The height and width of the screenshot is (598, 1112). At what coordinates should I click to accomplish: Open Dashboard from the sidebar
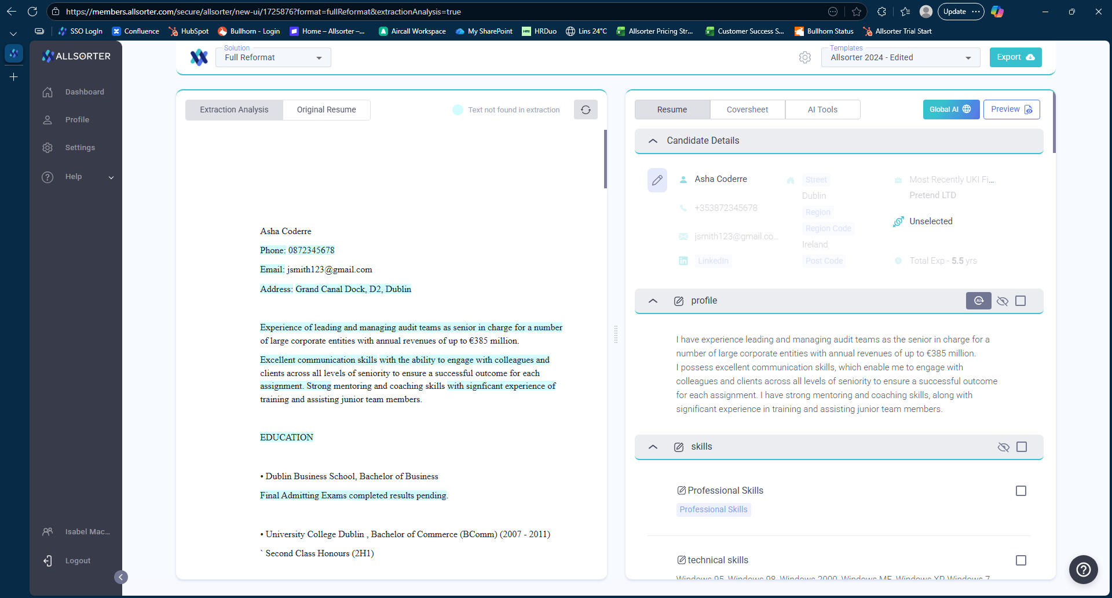click(x=85, y=92)
